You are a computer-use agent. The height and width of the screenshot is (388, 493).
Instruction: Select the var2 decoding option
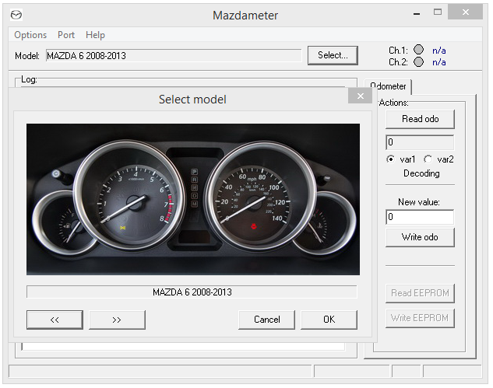coord(428,159)
